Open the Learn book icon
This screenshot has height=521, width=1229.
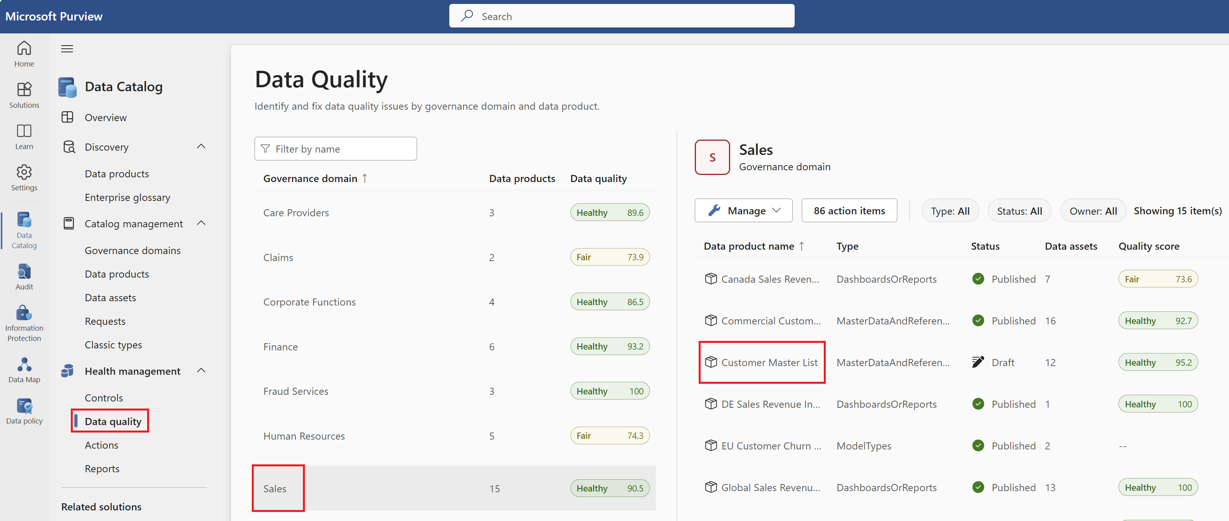24,131
